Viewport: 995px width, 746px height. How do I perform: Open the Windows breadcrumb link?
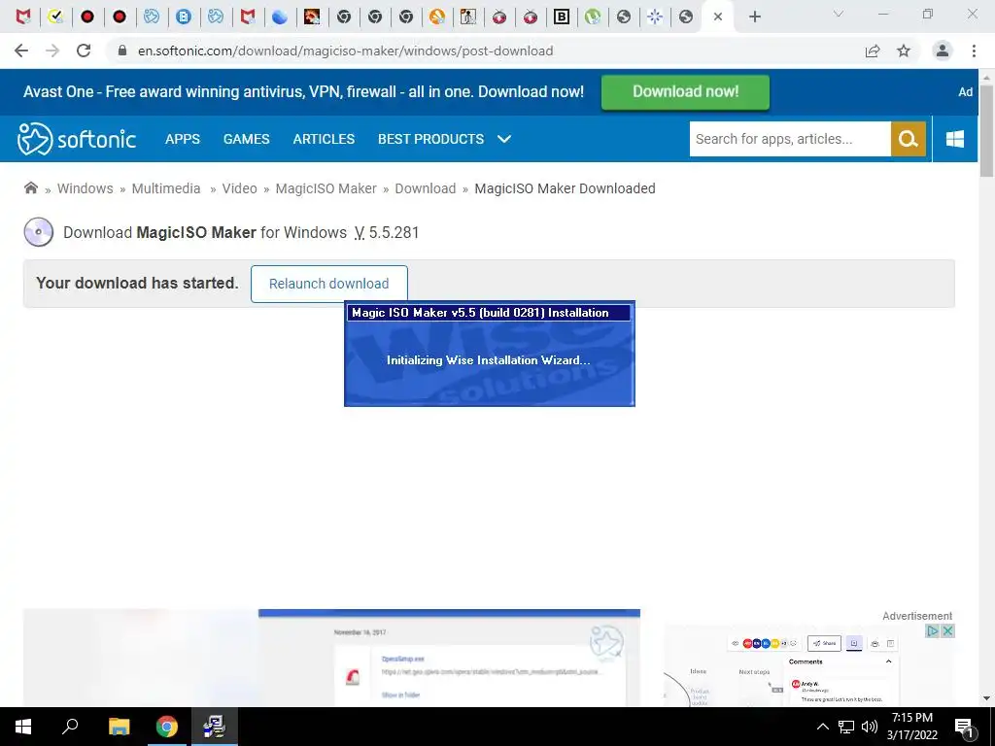click(86, 188)
